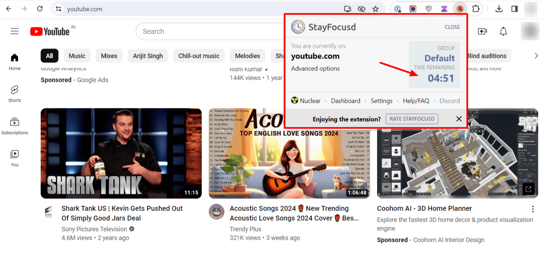This screenshot has width=545, height=265.
Task: Select the Music category chip
Action: click(77, 56)
